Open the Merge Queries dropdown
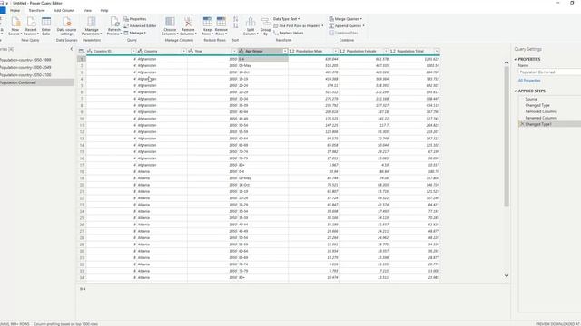581x326 pixels. tap(345, 19)
